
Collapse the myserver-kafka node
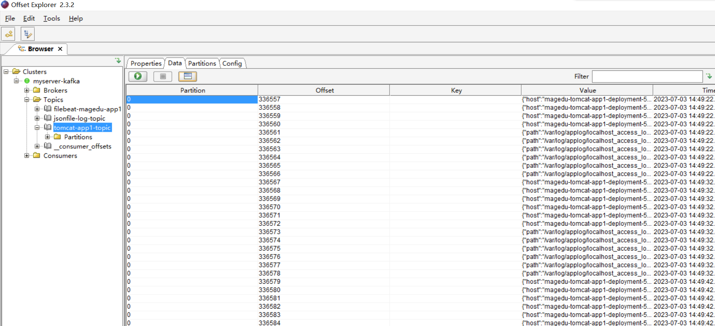tap(17, 81)
